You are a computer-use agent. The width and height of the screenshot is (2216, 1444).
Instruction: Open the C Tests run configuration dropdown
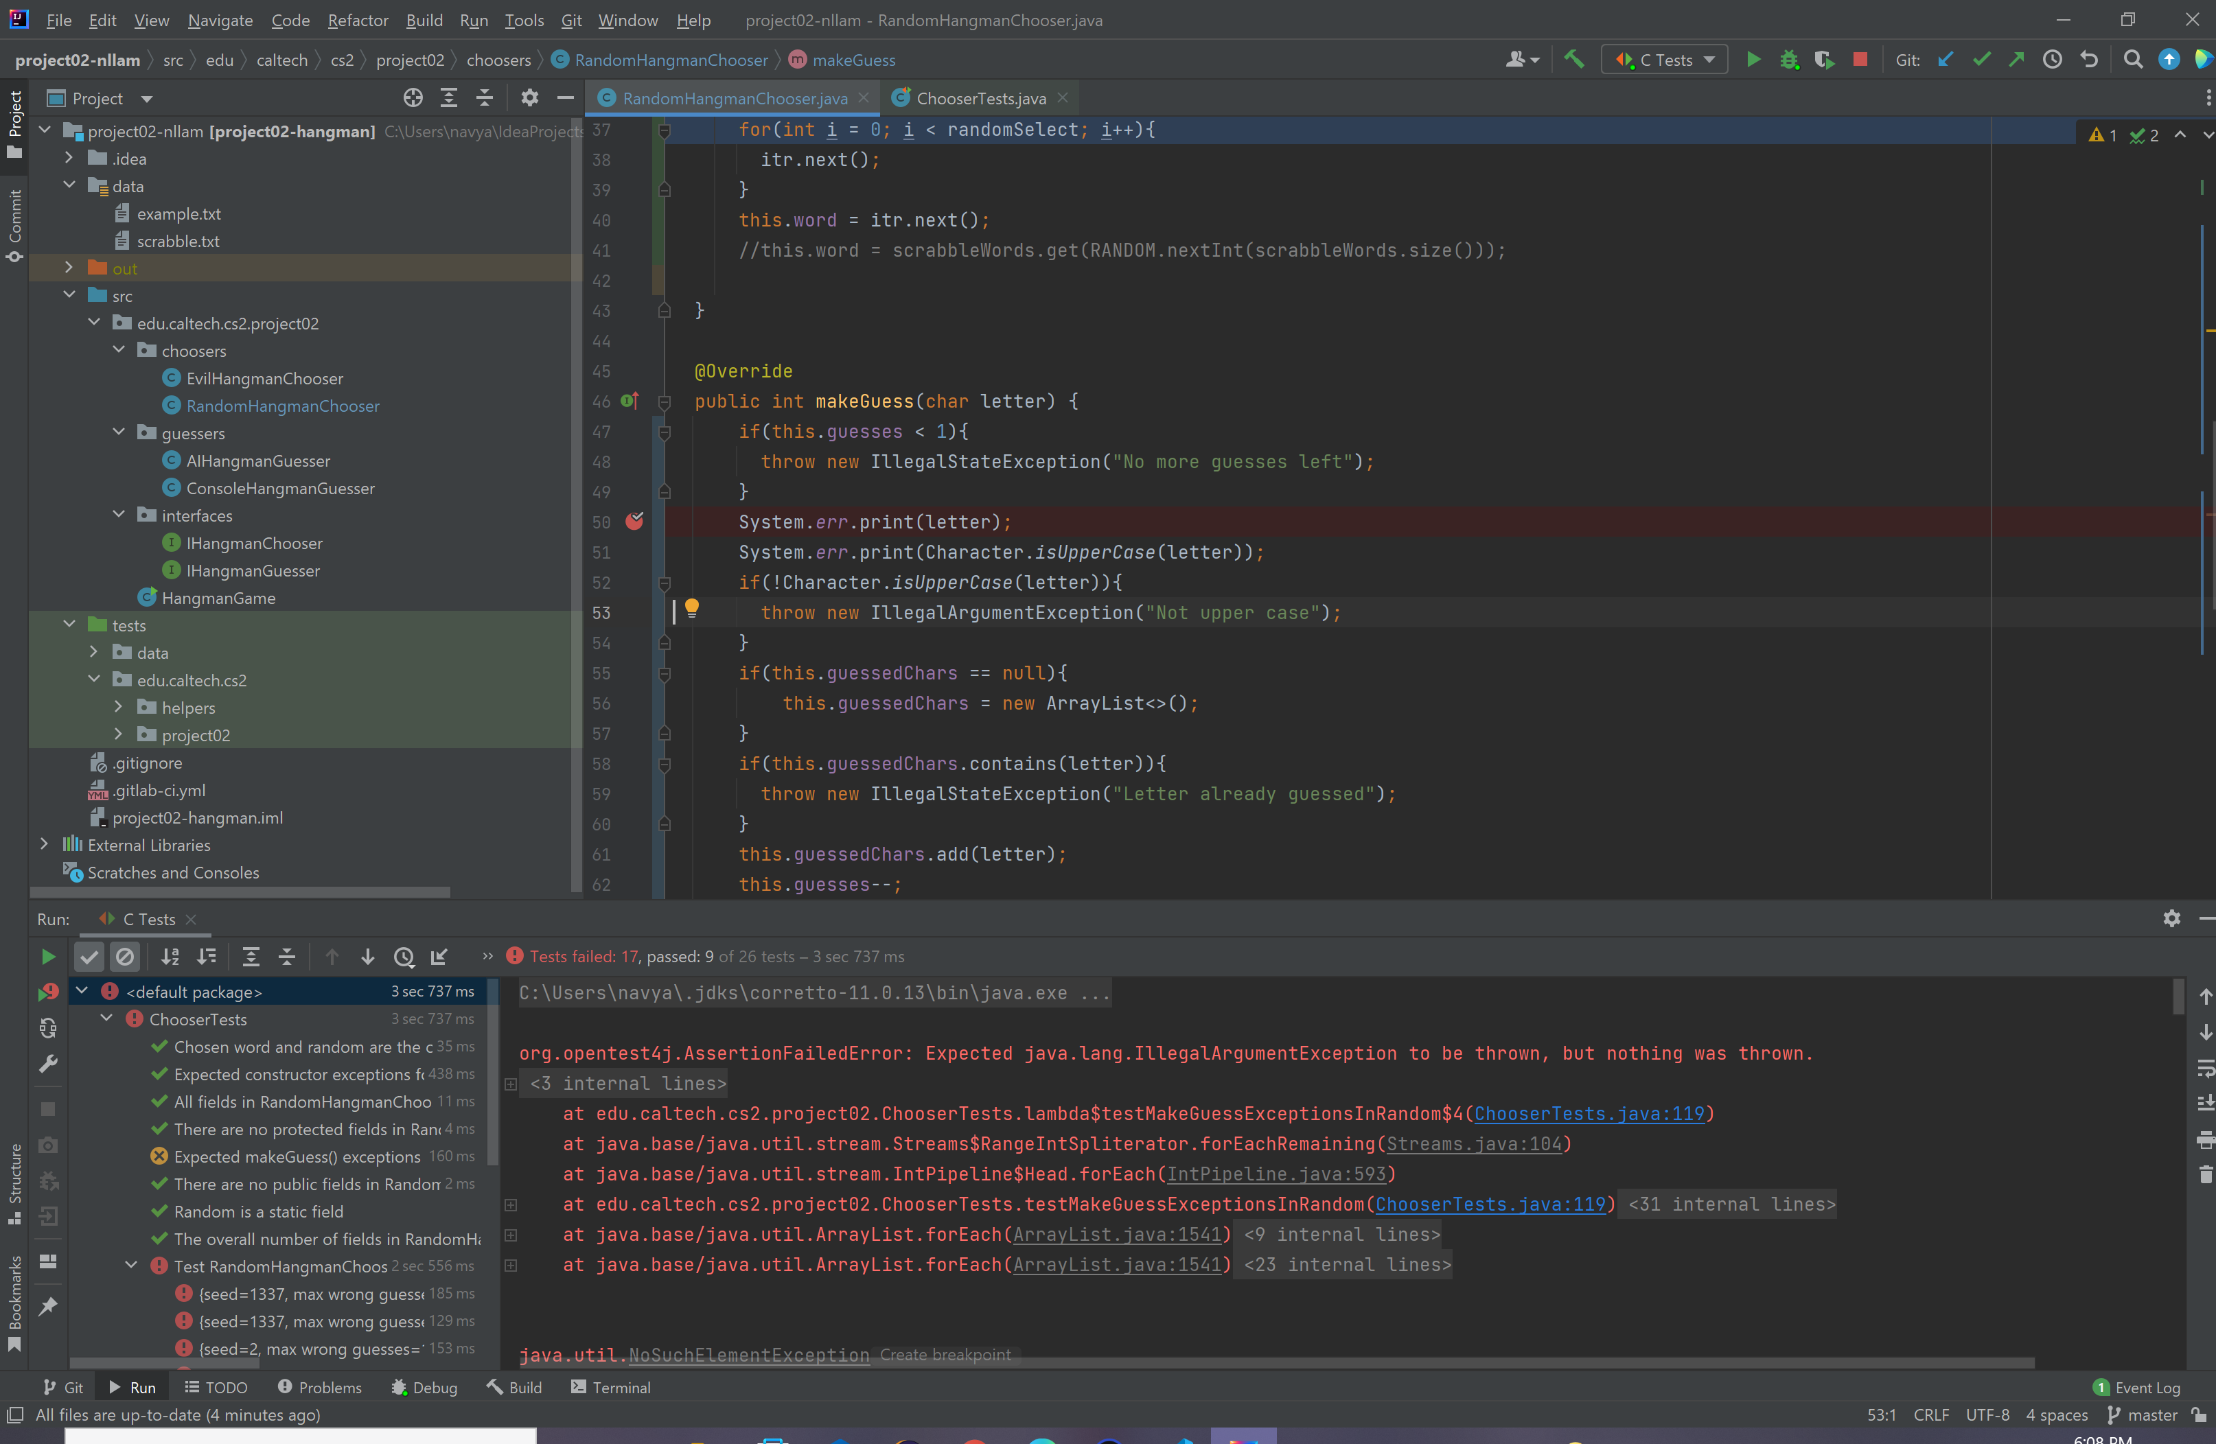point(1665,60)
